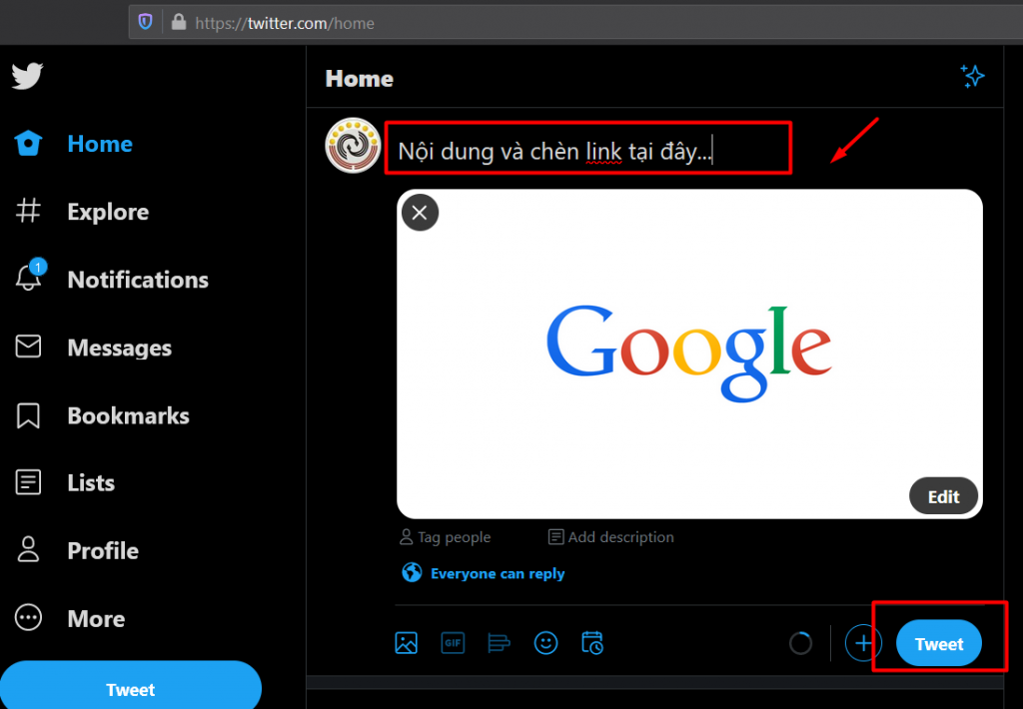Open Explore in the sidebar
This screenshot has height=709, width=1023.
pos(82,212)
